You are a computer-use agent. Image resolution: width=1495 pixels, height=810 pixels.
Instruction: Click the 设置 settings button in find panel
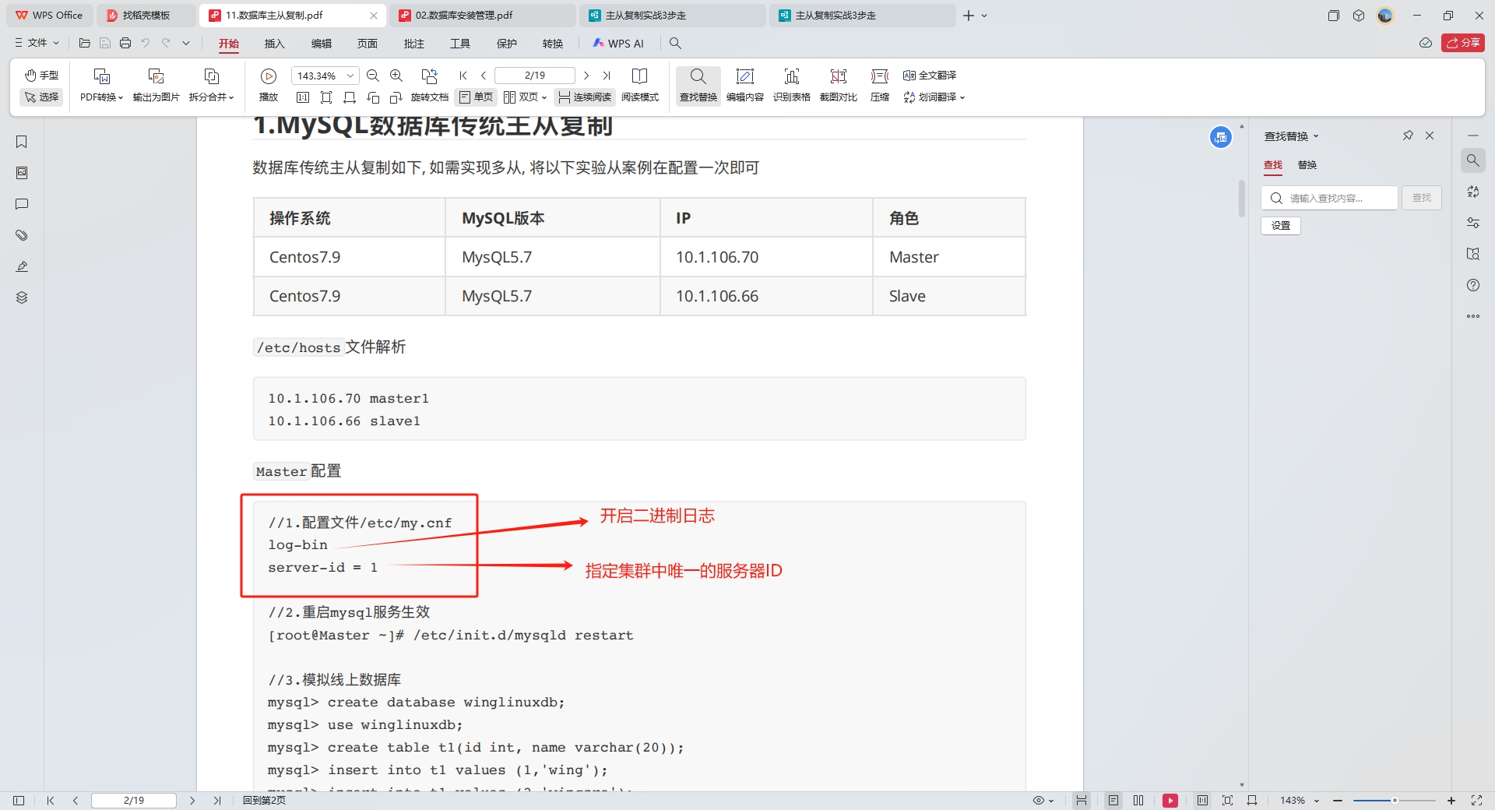point(1281,226)
